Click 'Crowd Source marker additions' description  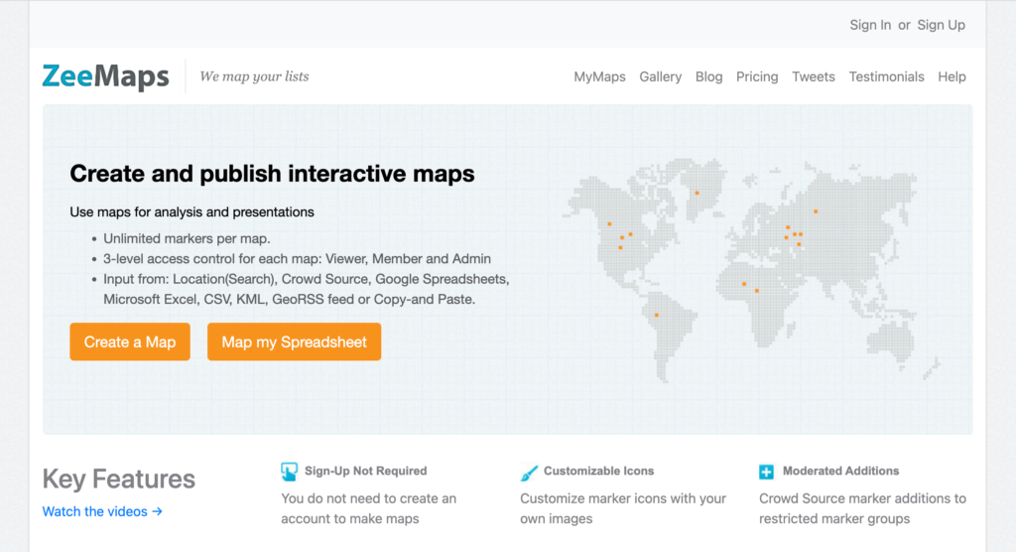click(862, 508)
